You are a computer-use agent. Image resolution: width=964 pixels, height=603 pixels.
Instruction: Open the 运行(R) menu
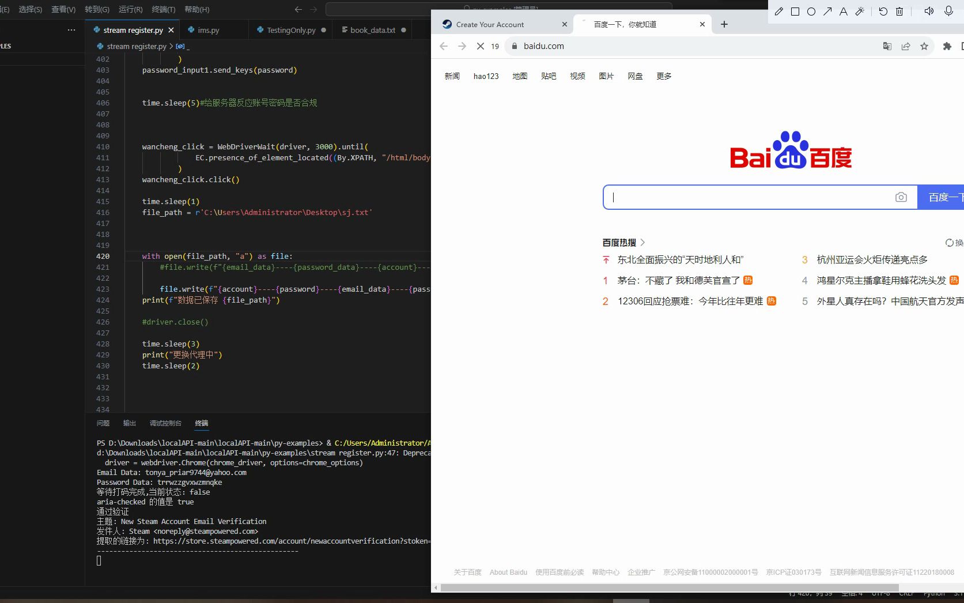(x=130, y=9)
